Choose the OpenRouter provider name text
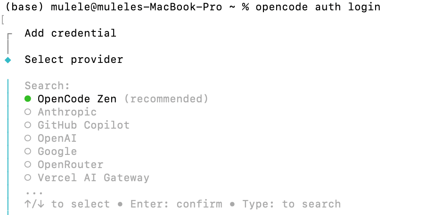 pos(70,164)
